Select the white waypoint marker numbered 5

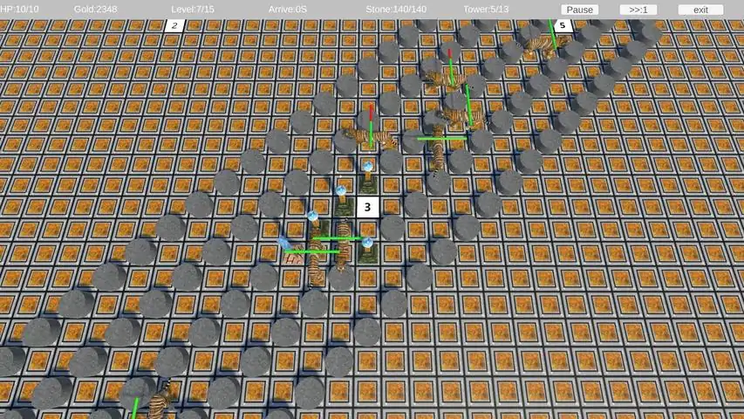pos(563,25)
